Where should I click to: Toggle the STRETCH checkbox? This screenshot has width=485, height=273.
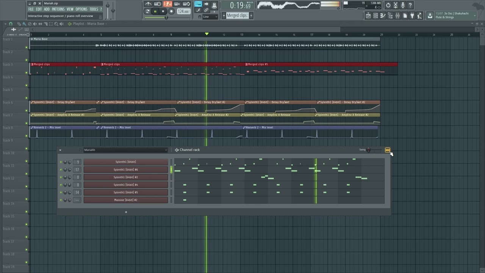(28, 35)
